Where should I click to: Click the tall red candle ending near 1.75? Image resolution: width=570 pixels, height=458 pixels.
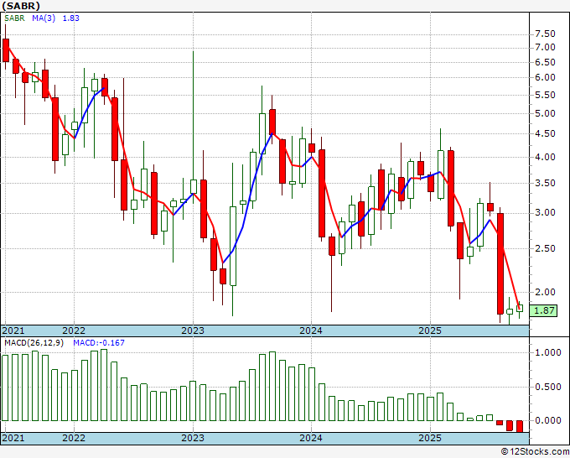500,263
